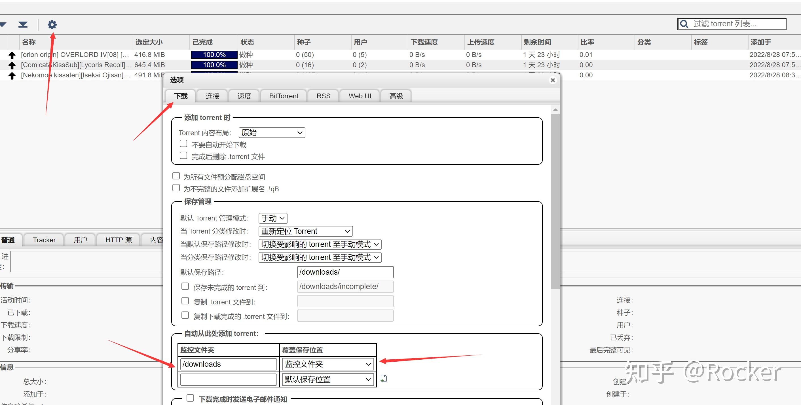Click the magnifier icon in the torrent filter box
This screenshot has height=405, width=801.
pos(684,23)
